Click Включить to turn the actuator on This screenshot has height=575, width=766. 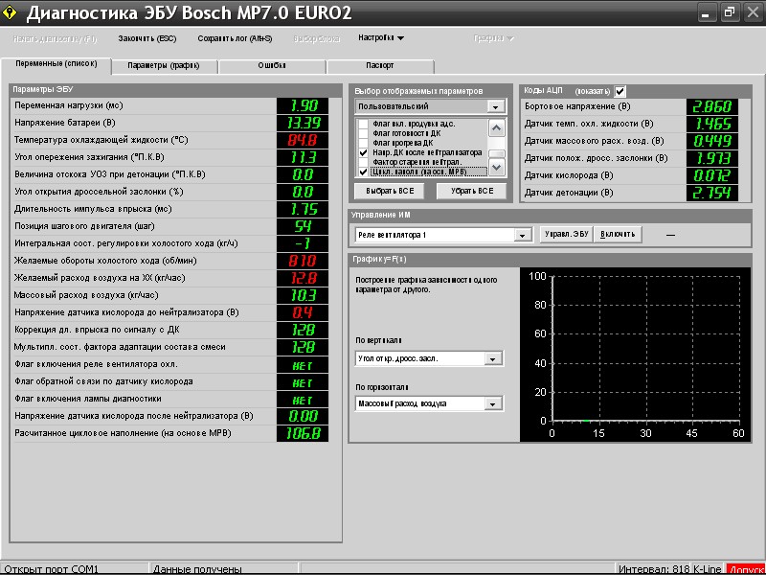coord(618,234)
